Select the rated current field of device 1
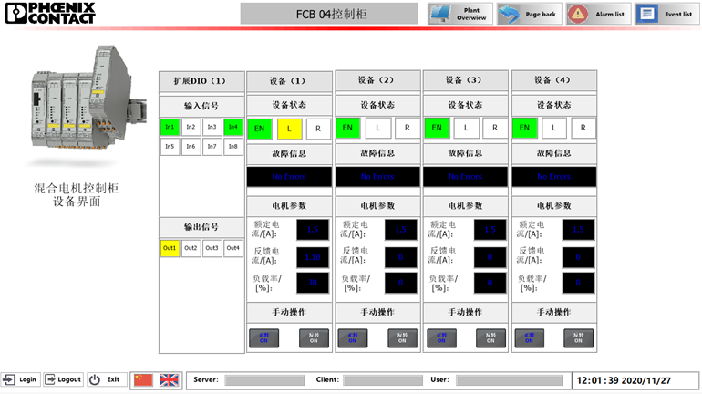Viewport: 702px width, 394px height. (x=314, y=230)
